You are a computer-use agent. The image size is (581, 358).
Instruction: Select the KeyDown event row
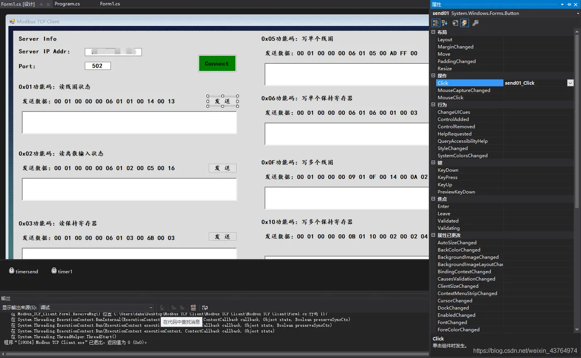(505, 170)
